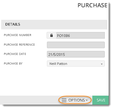This screenshot has height=109, width=113.
Task: Click the PURCHASE DATE label
Action: (x=15, y=54)
